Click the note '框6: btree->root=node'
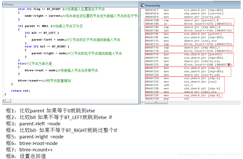The width and height of the screenshot is (243, 159). point(32,143)
